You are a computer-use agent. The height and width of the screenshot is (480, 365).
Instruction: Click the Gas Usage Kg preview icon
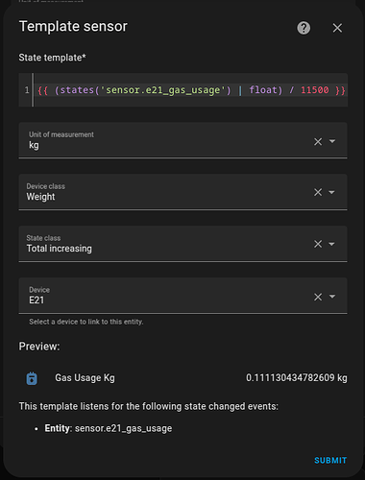[x=32, y=378]
